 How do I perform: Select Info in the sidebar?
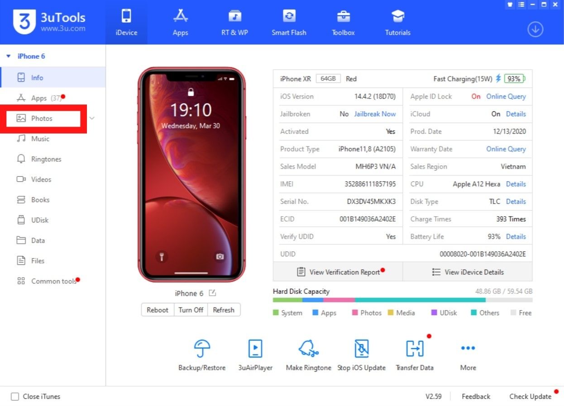pyautogui.click(x=53, y=77)
